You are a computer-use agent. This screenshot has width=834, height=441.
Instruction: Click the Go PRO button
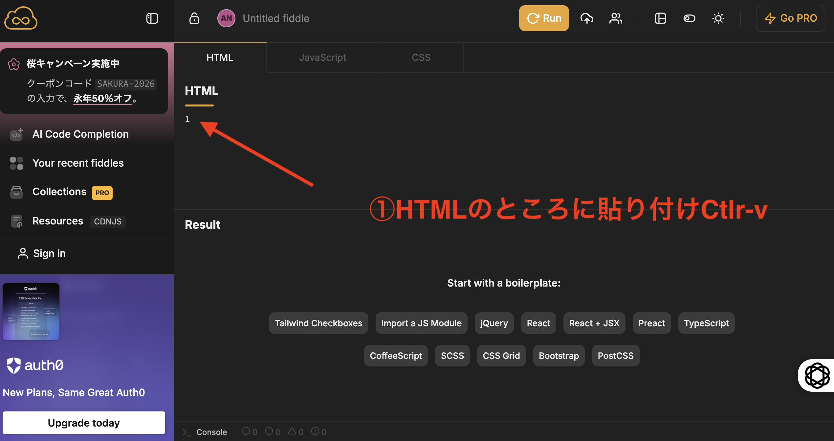click(790, 18)
